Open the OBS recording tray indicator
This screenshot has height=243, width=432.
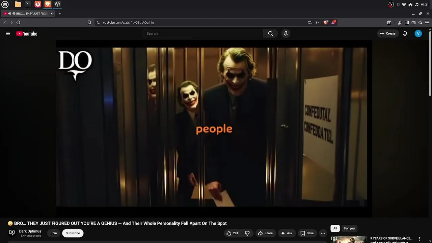[x=391, y=4]
